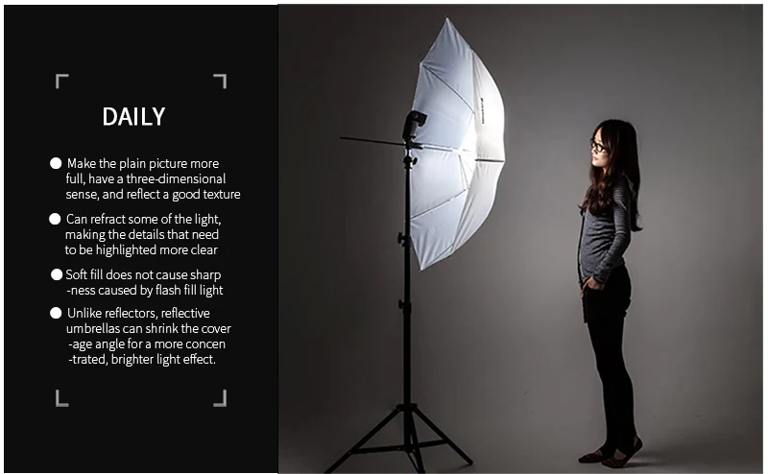The width and height of the screenshot is (768, 474).
Task: Click the bullet before 'Soft fill does not'
Action: coord(57,274)
